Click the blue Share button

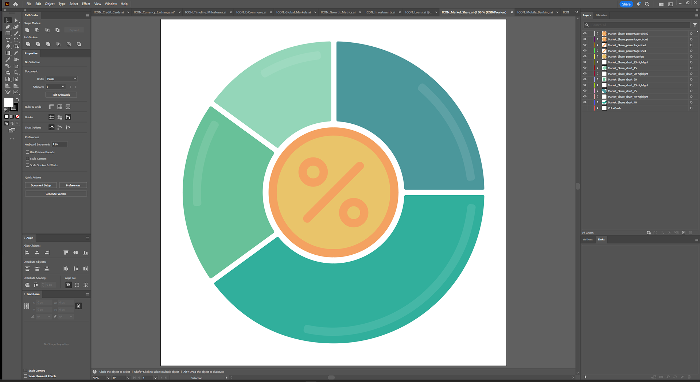(626, 4)
